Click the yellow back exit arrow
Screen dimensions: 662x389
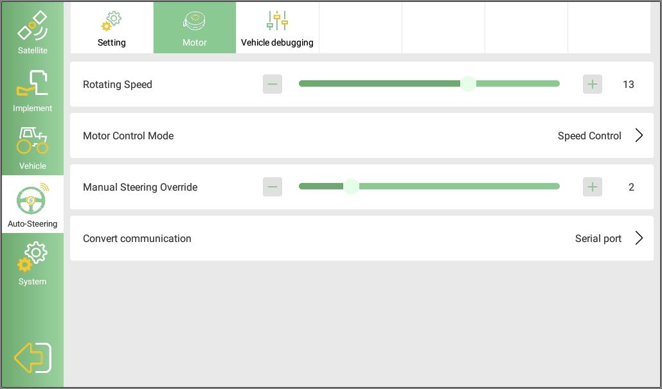pos(32,358)
